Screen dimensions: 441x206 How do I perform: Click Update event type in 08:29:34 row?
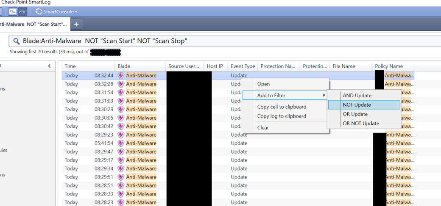click(239, 168)
